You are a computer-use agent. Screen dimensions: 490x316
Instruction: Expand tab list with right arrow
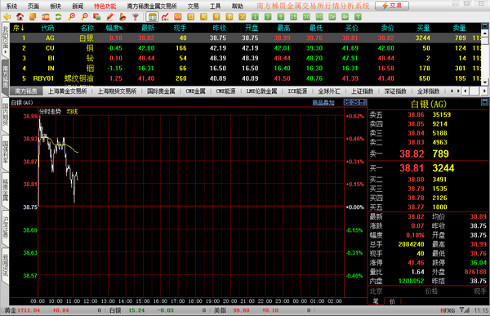click(458, 91)
